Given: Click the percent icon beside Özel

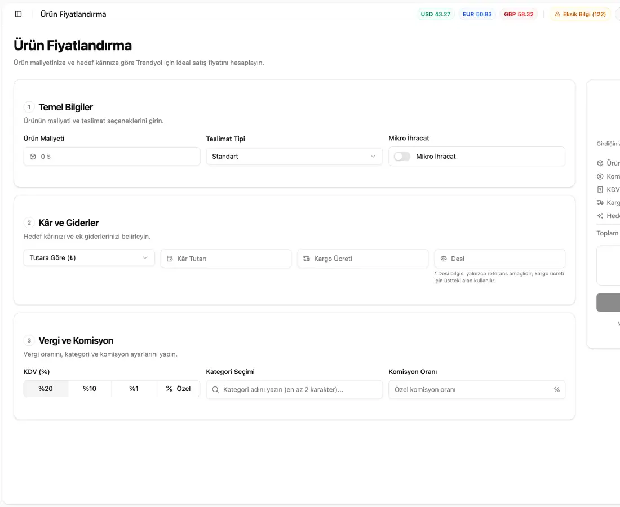Looking at the screenshot, I should pos(169,389).
